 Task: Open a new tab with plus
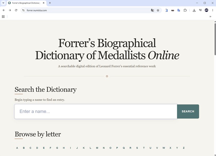(x=50, y=3)
